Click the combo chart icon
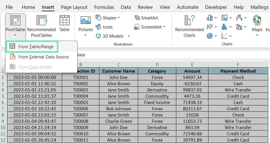The image size is (270, 143). 239,27
